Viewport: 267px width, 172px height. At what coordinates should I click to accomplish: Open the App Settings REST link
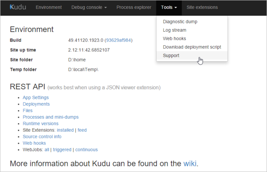tap(36, 98)
